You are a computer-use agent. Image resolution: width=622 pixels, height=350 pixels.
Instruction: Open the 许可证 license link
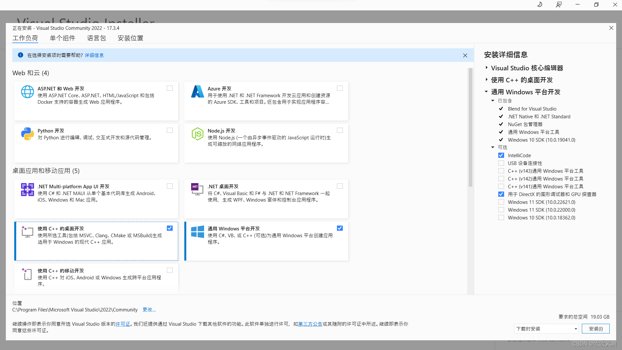[123, 324]
